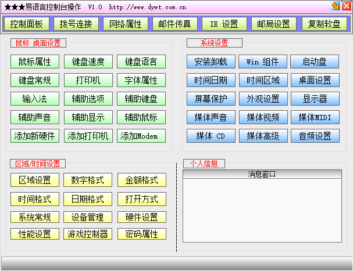The image size is (353, 271).
Task: Click the 媒体MIDI button
Action: coord(315,118)
